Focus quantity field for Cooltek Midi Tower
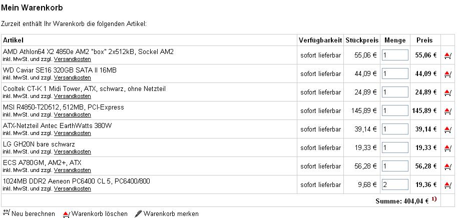Viewport: 459px width, 218px height. tap(395, 92)
